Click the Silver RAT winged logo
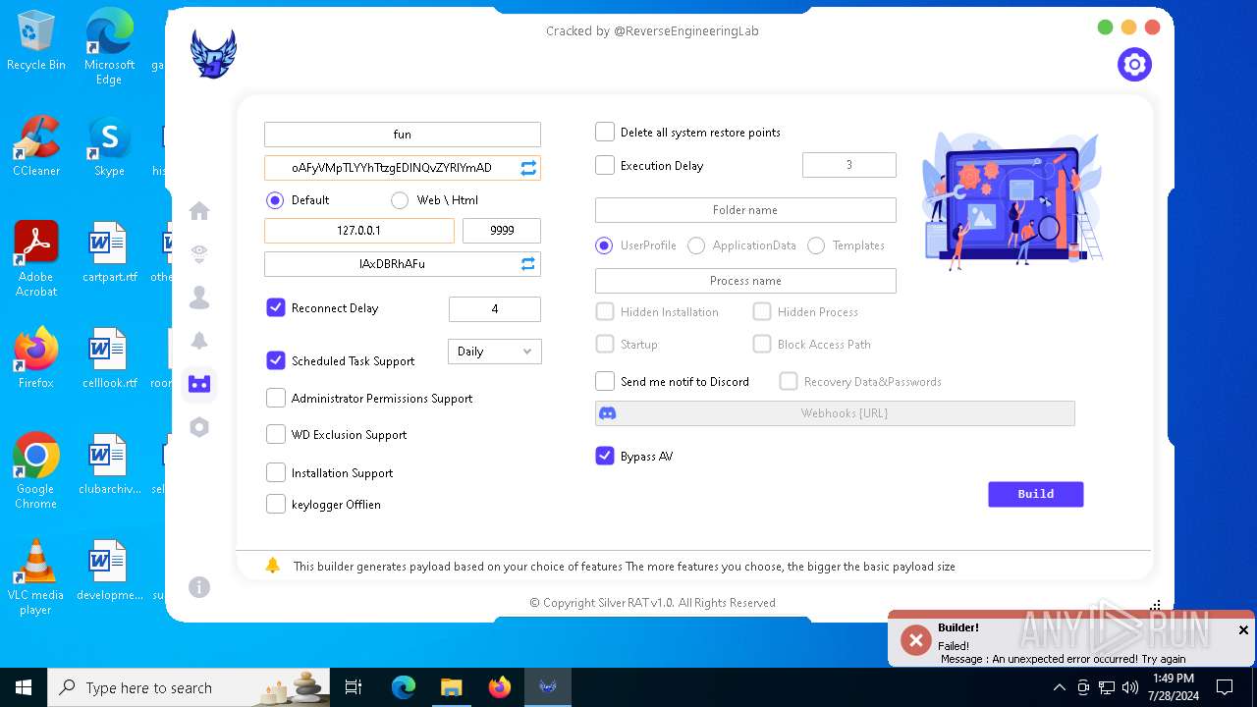 [x=213, y=54]
